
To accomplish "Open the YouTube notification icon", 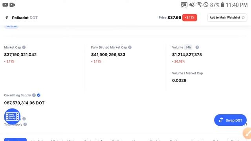I will [x=5, y=5].
